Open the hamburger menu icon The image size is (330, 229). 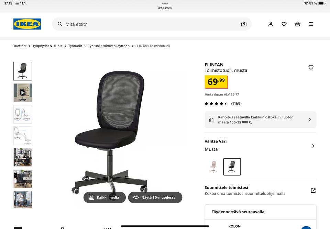(x=311, y=24)
